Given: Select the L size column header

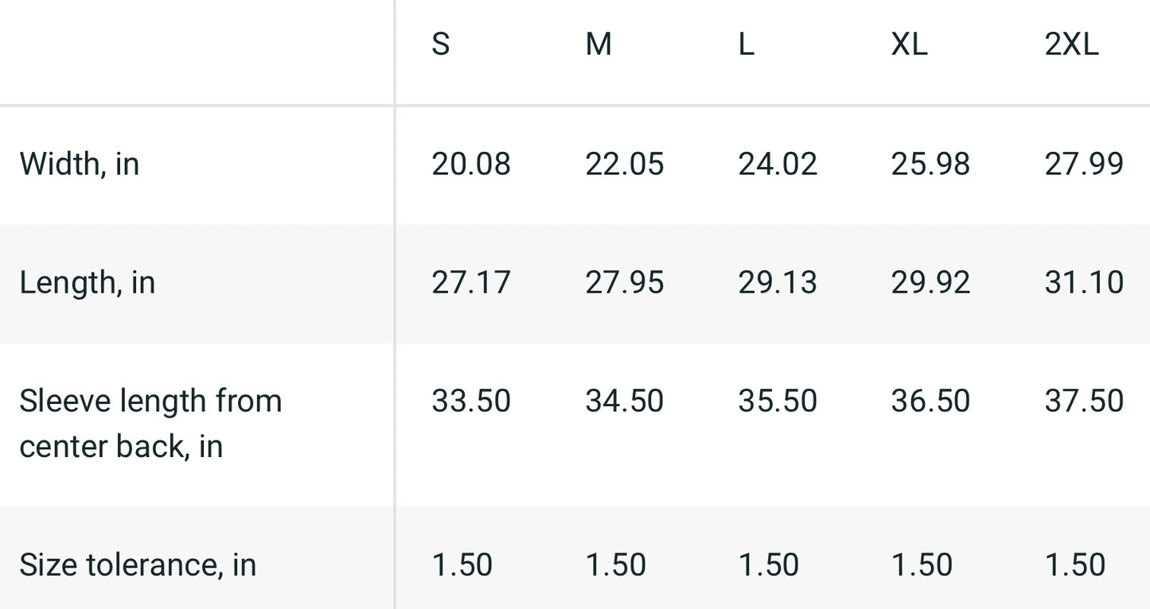Looking at the screenshot, I should click(746, 45).
